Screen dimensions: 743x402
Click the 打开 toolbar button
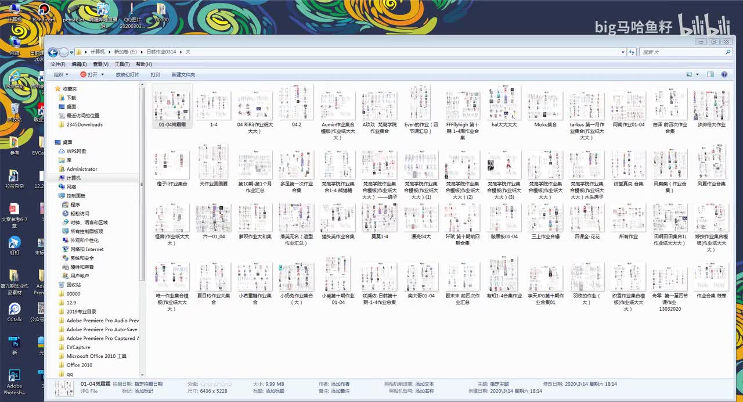click(89, 74)
